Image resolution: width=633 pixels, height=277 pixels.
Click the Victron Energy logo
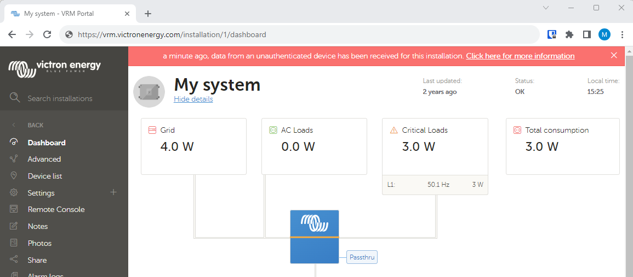pos(55,68)
